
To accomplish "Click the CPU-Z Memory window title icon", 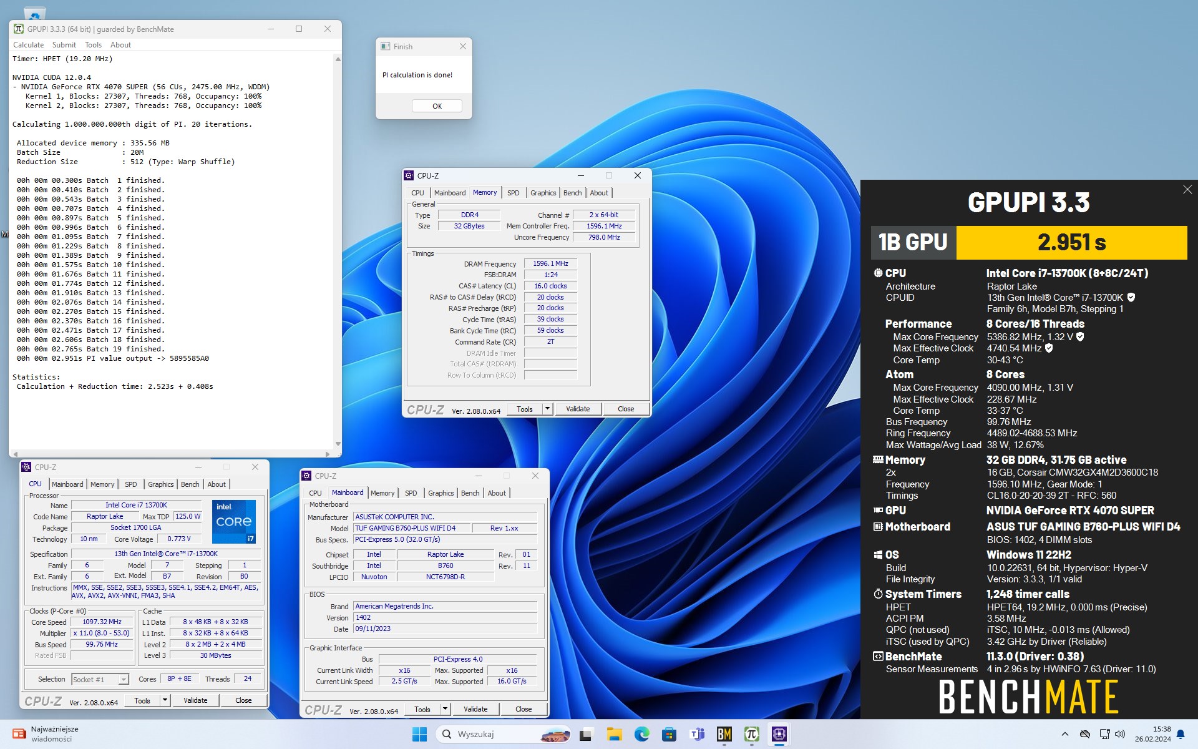I will point(409,175).
